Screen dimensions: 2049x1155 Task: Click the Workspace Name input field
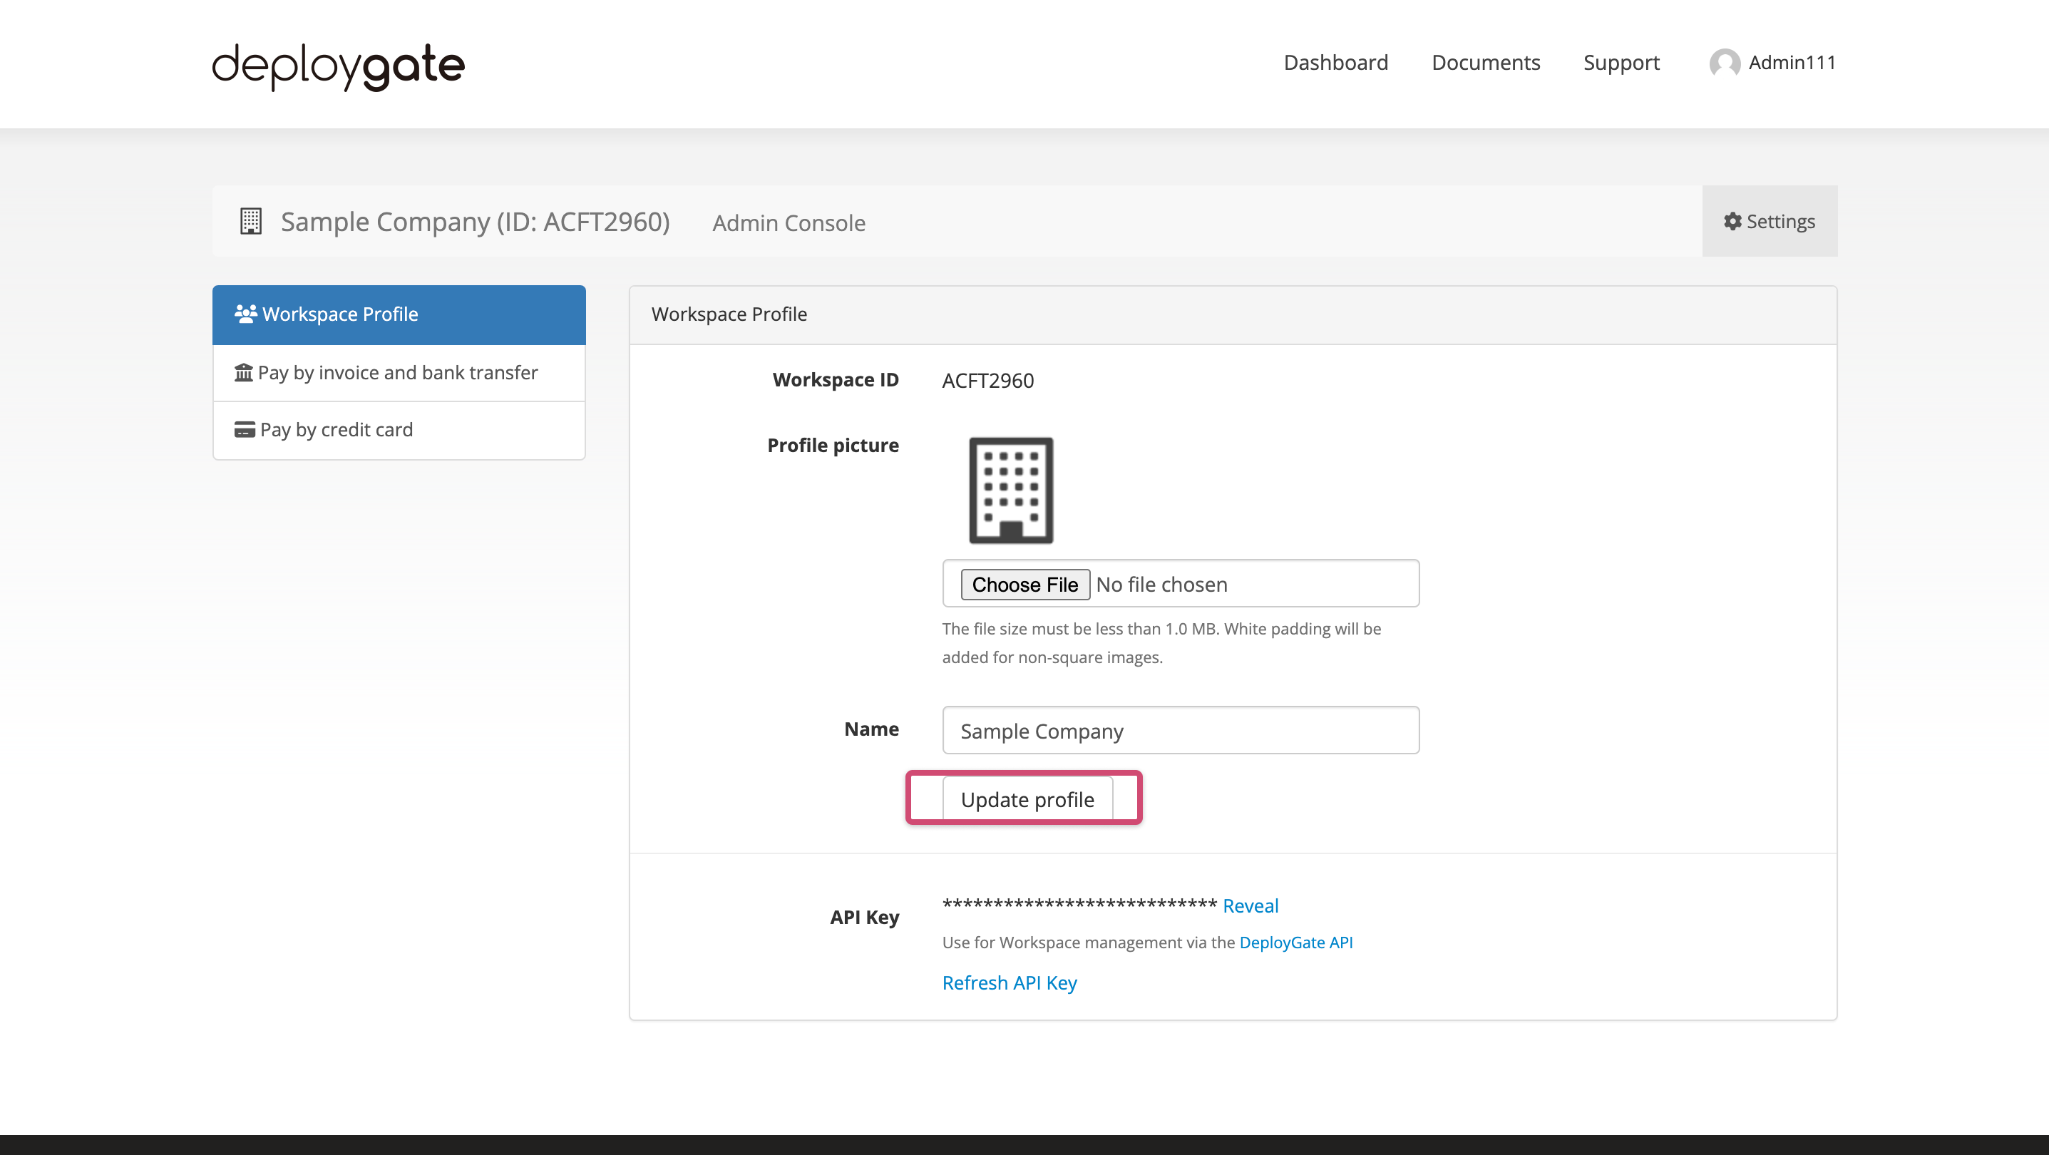click(1179, 729)
